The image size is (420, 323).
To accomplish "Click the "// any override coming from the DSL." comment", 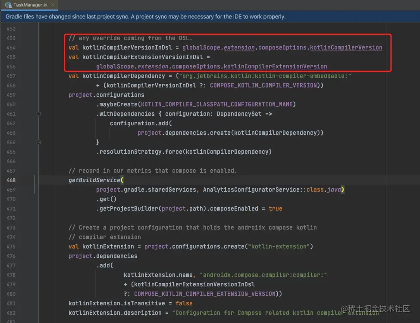I will [x=130, y=38].
